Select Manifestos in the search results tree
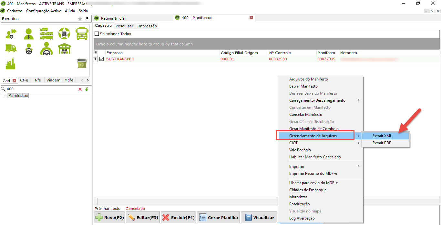The image size is (441, 225). (18, 96)
